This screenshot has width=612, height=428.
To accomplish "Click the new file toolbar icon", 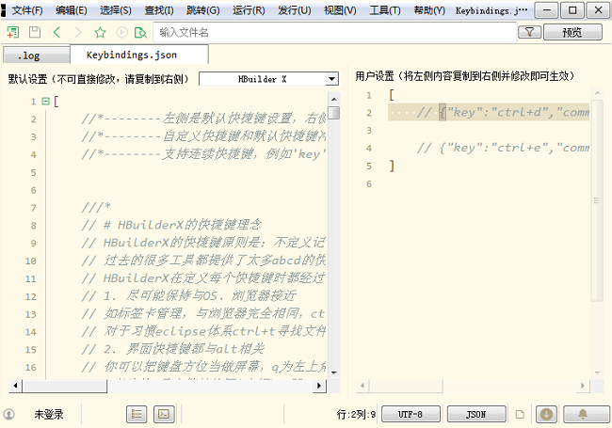I will pyautogui.click(x=13, y=32).
